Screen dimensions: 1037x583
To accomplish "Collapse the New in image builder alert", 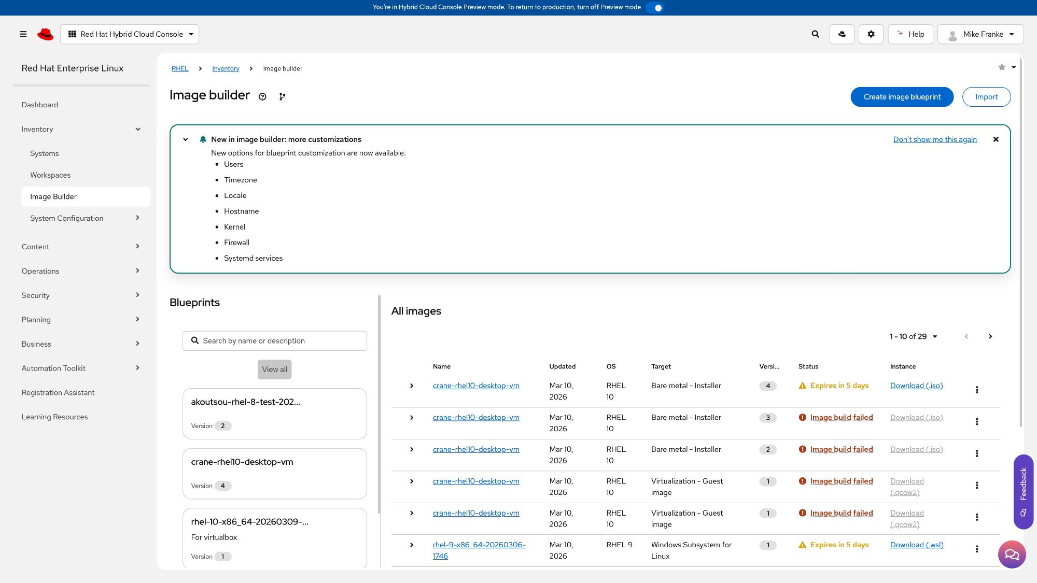I will click(186, 139).
